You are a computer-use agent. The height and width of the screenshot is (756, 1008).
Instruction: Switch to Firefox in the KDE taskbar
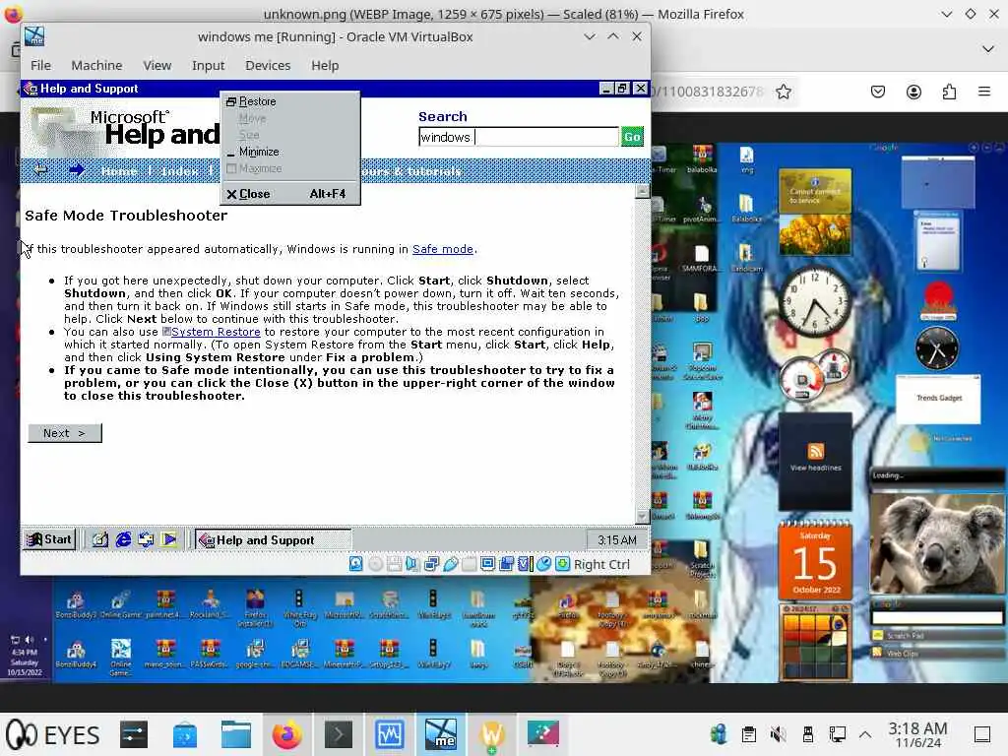[x=286, y=734]
